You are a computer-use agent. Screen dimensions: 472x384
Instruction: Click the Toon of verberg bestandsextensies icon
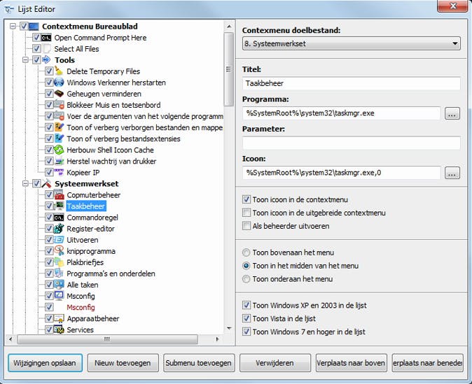coord(59,138)
